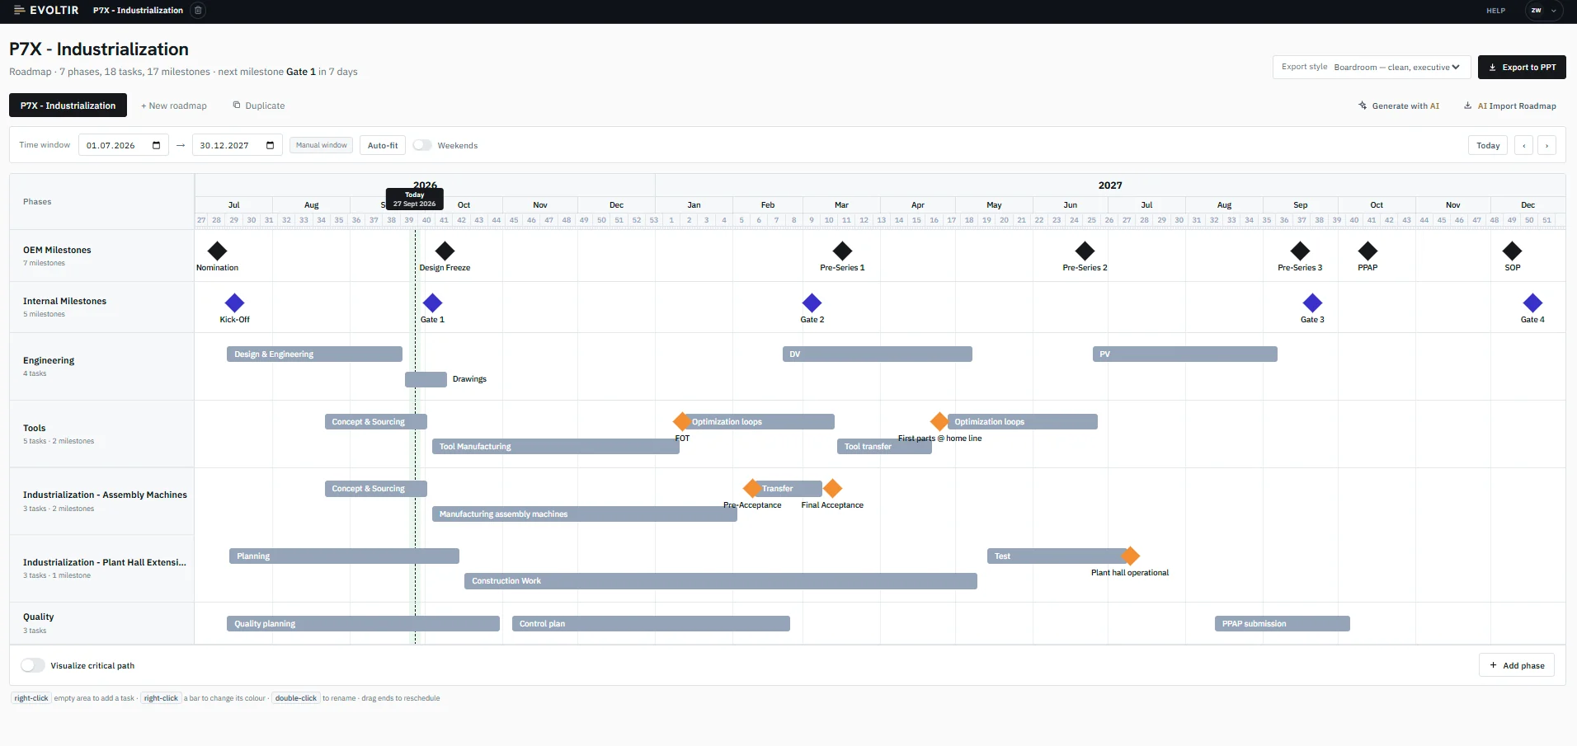This screenshot has height=746, width=1577.
Task: Select the OEM Milestones phase row
Action: click(101, 256)
